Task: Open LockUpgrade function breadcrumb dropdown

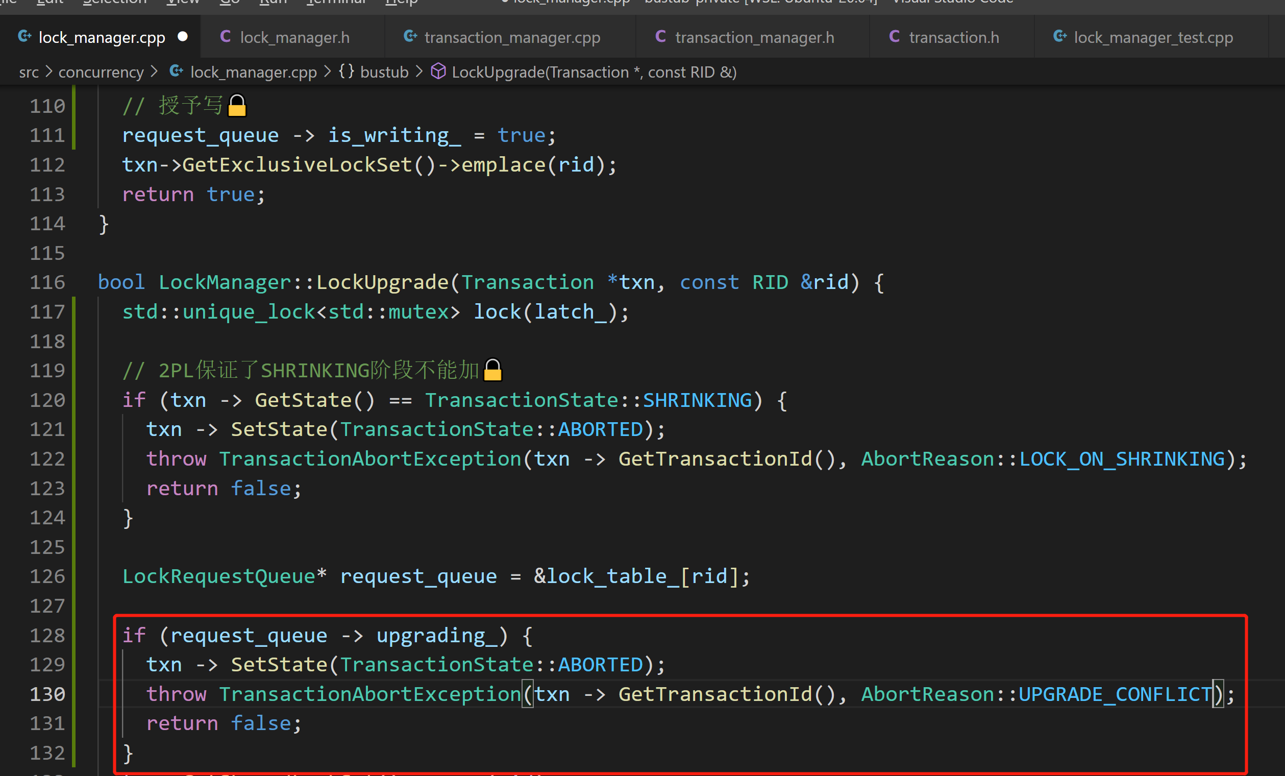Action: [594, 72]
